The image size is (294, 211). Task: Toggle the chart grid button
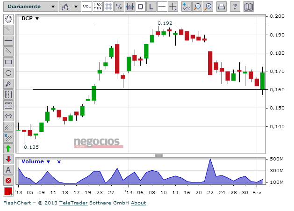tap(108, 7)
